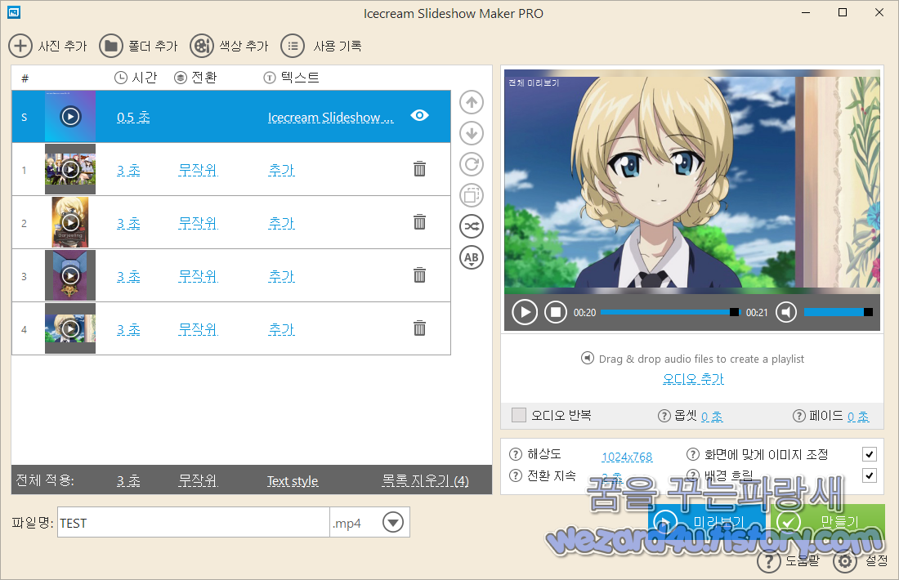Click help icon next to transition duration
This screenshot has height=580, width=899.
point(516,475)
